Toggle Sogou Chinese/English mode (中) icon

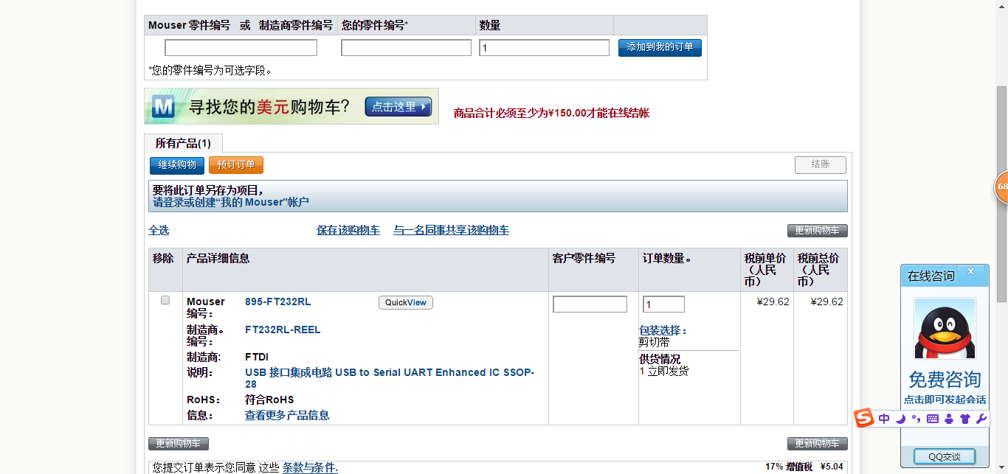coord(884,419)
